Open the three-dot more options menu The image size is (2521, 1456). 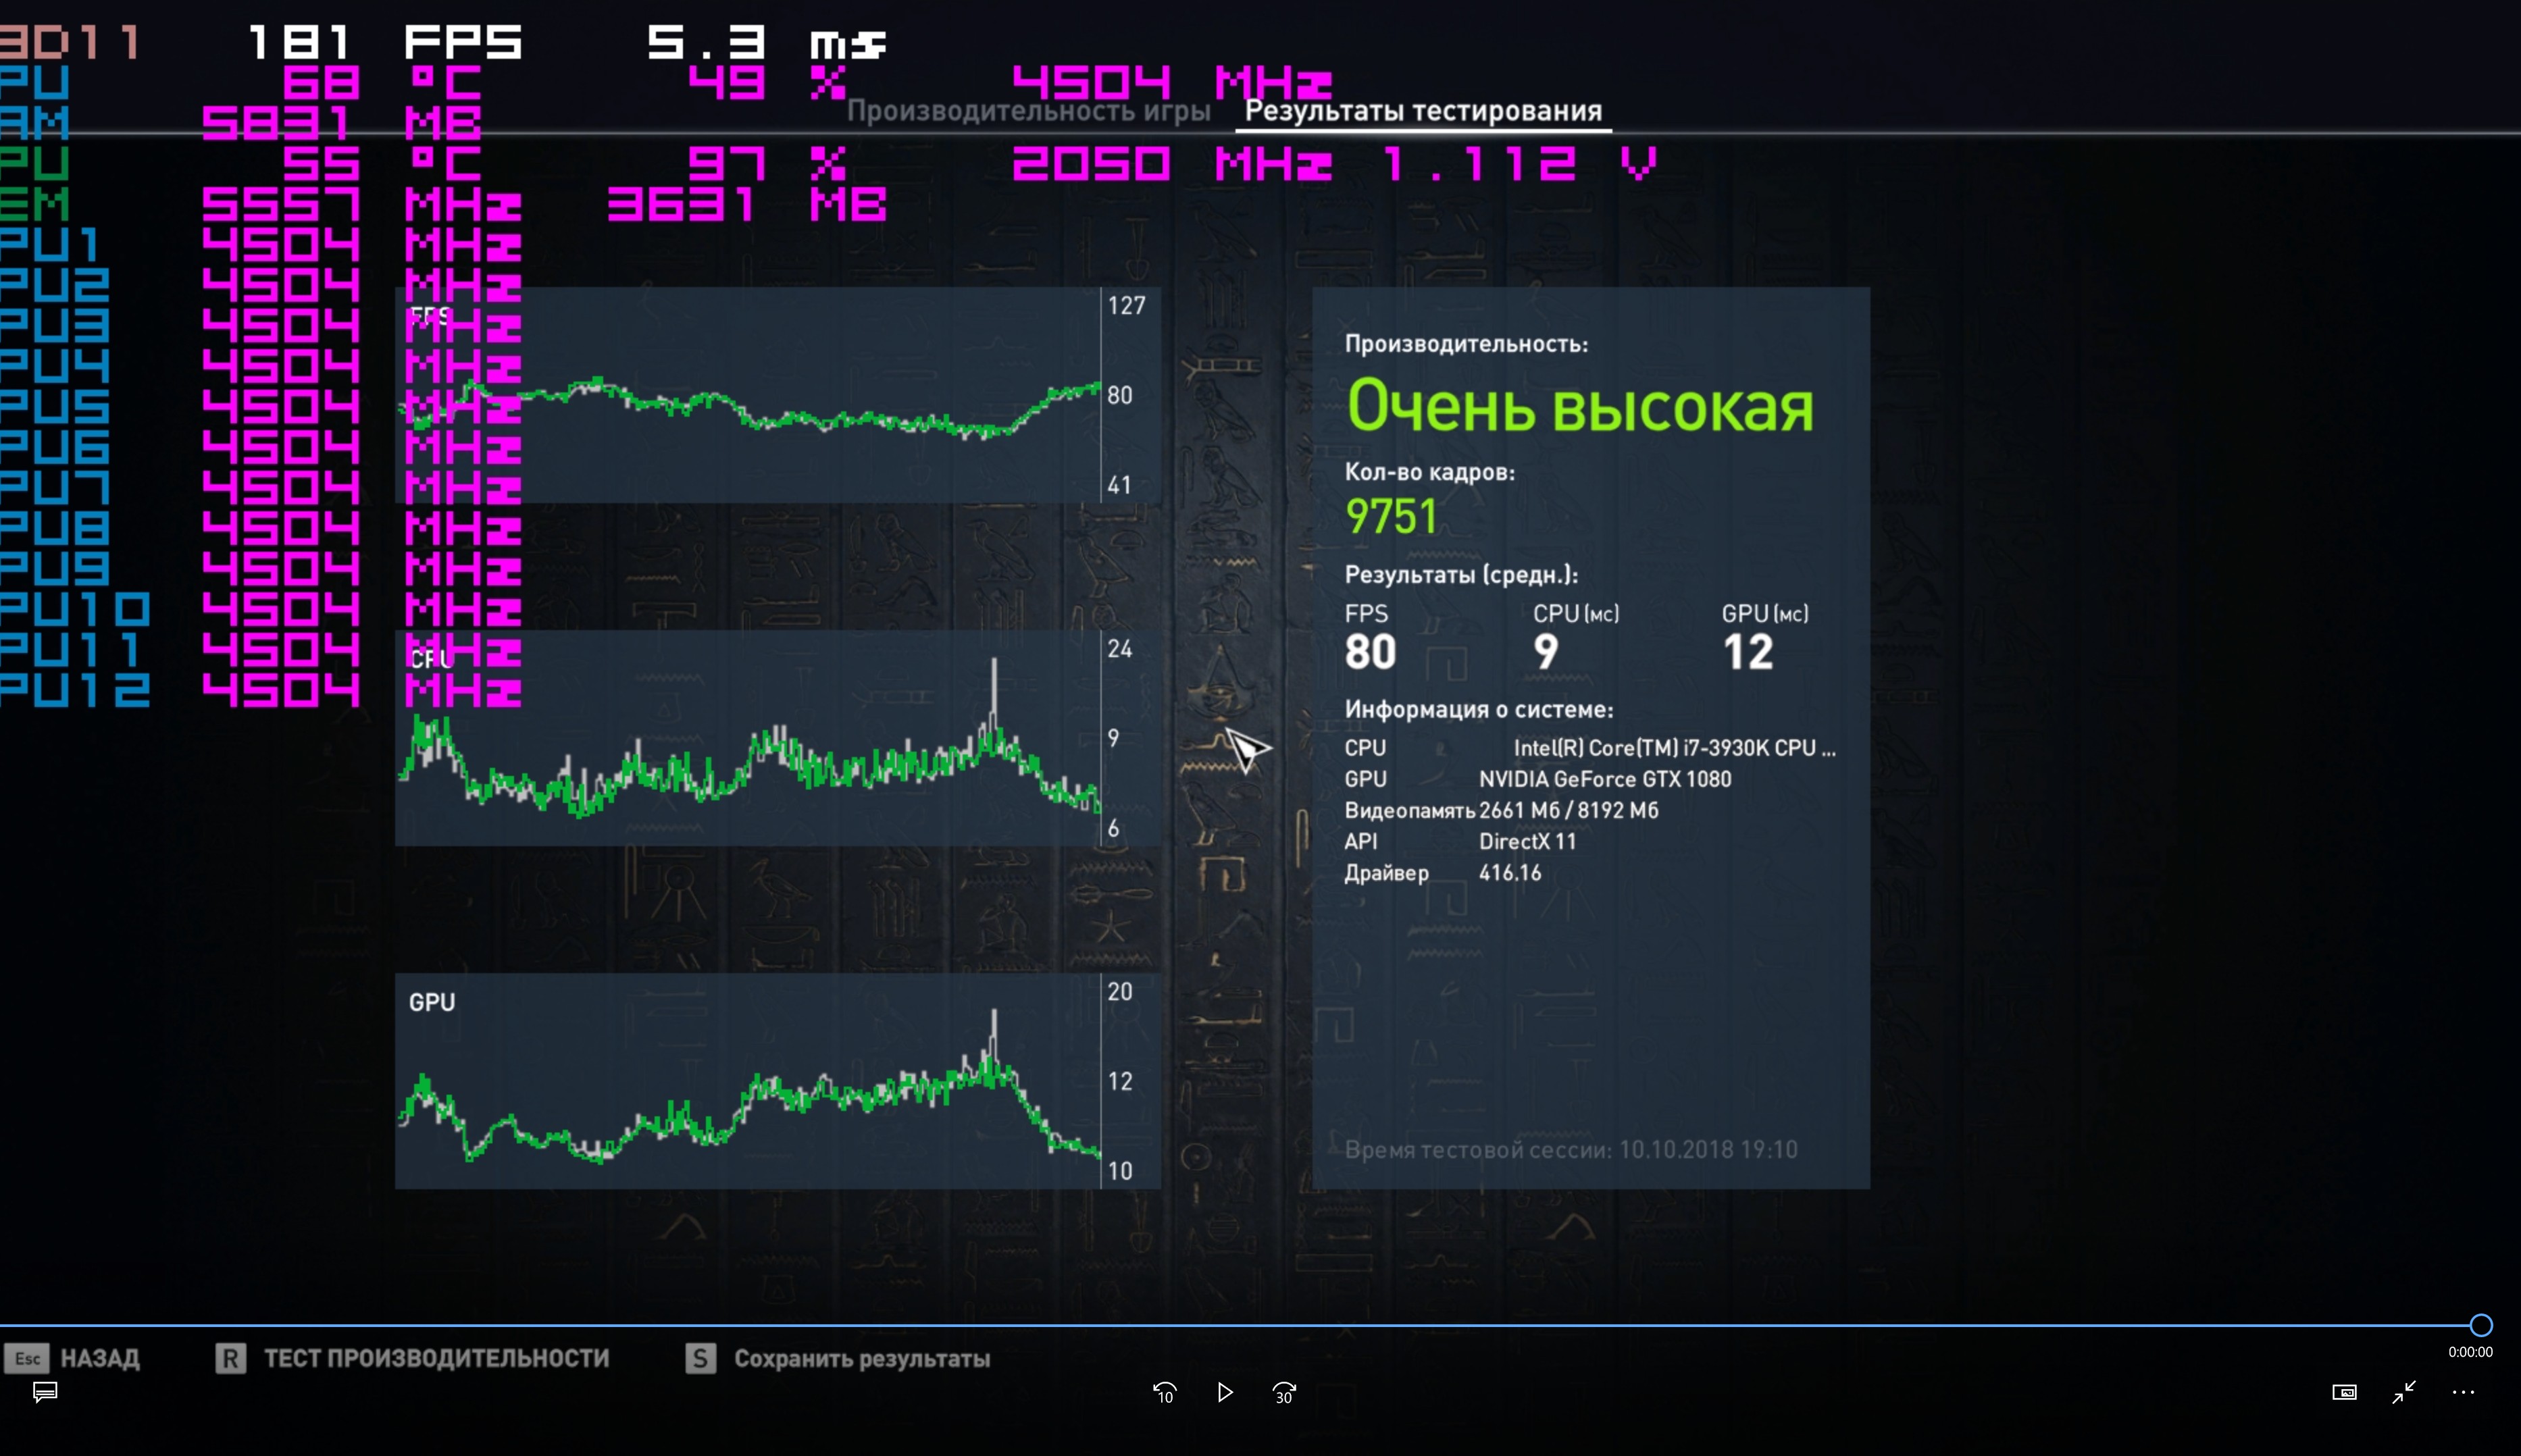(2463, 1392)
